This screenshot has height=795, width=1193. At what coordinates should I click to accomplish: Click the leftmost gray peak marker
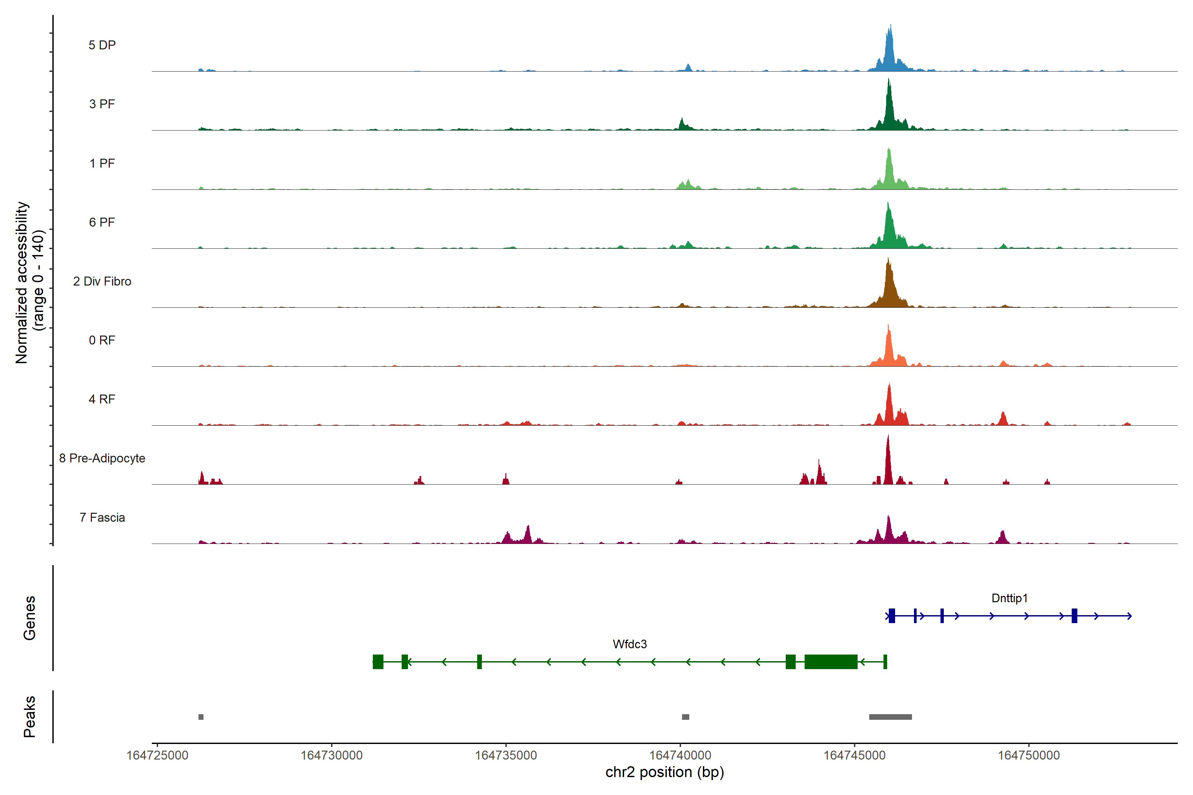click(x=201, y=717)
